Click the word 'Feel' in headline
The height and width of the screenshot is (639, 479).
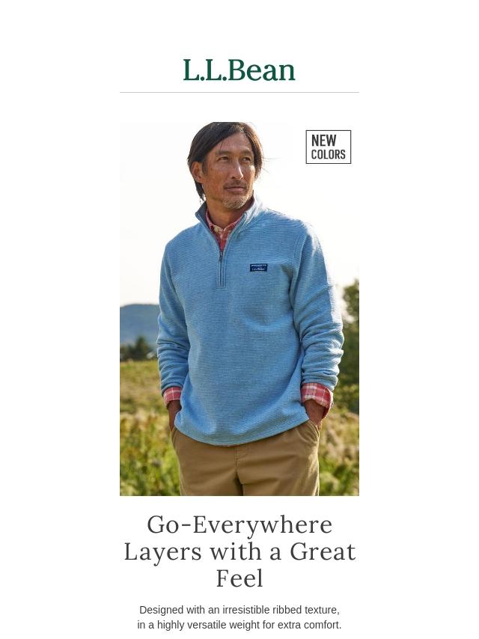point(239,578)
